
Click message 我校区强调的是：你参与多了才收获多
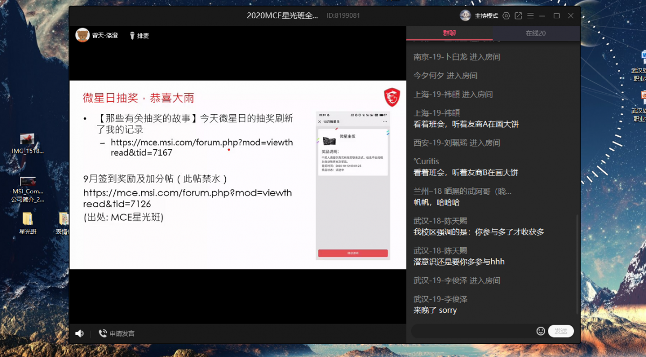479,232
